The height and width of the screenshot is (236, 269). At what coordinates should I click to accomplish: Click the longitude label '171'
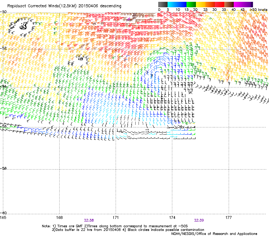[116, 217]
